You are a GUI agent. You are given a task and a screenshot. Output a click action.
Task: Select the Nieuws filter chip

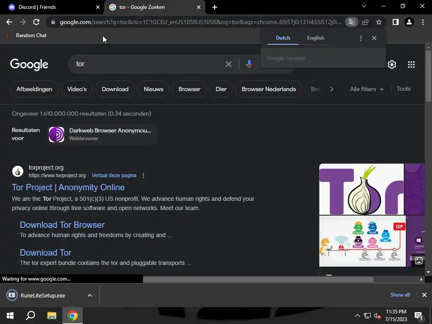coord(154,89)
